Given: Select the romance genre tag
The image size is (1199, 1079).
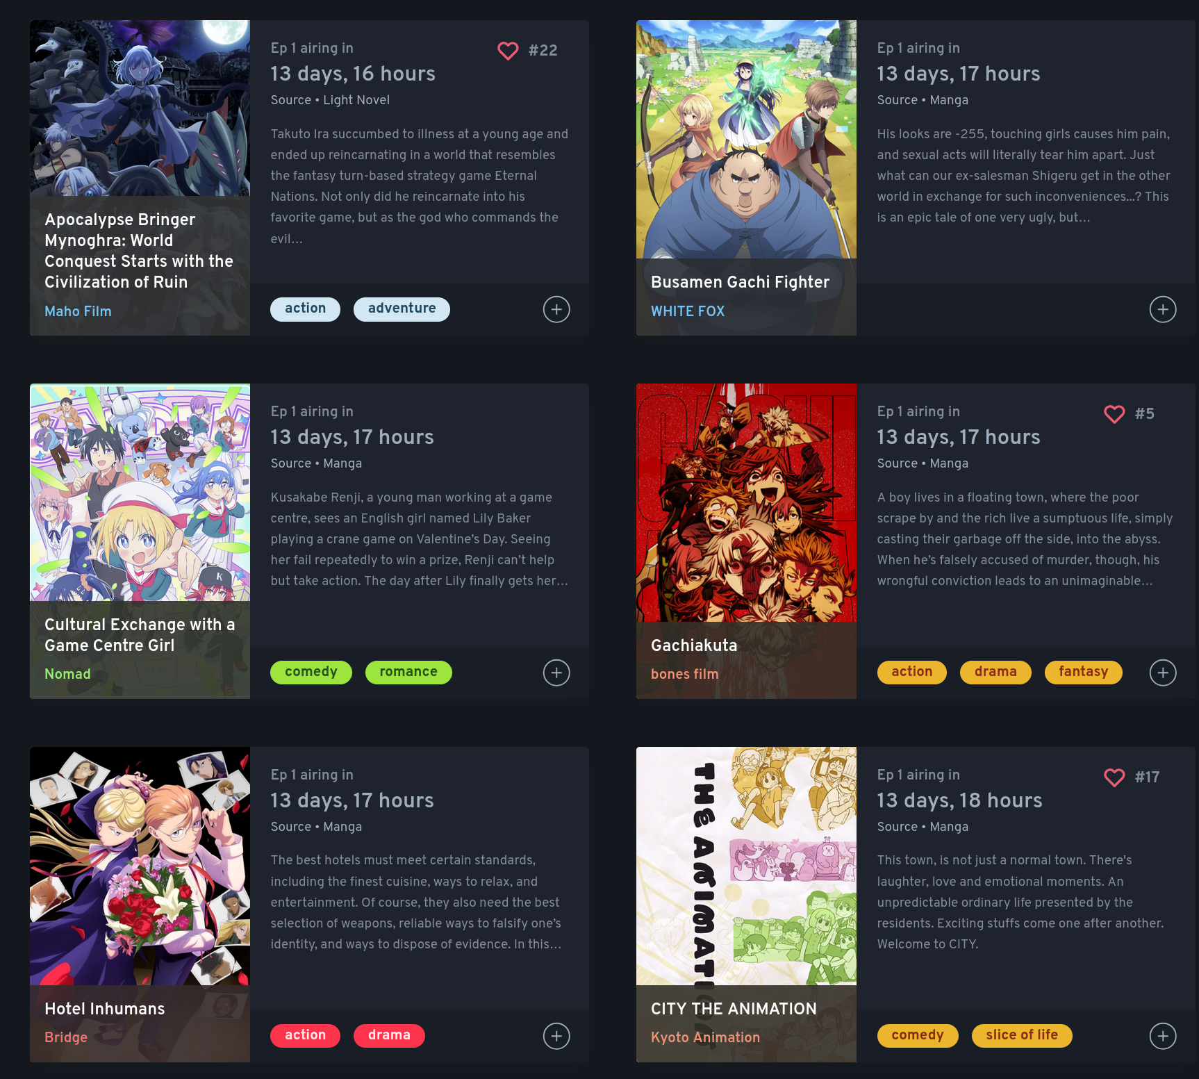Looking at the screenshot, I should click(408, 673).
